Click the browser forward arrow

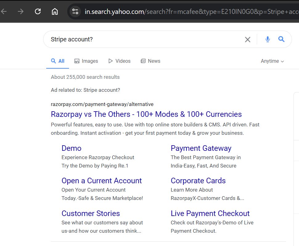point(21,11)
